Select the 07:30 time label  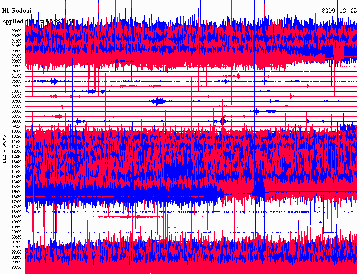[x=17, y=106]
